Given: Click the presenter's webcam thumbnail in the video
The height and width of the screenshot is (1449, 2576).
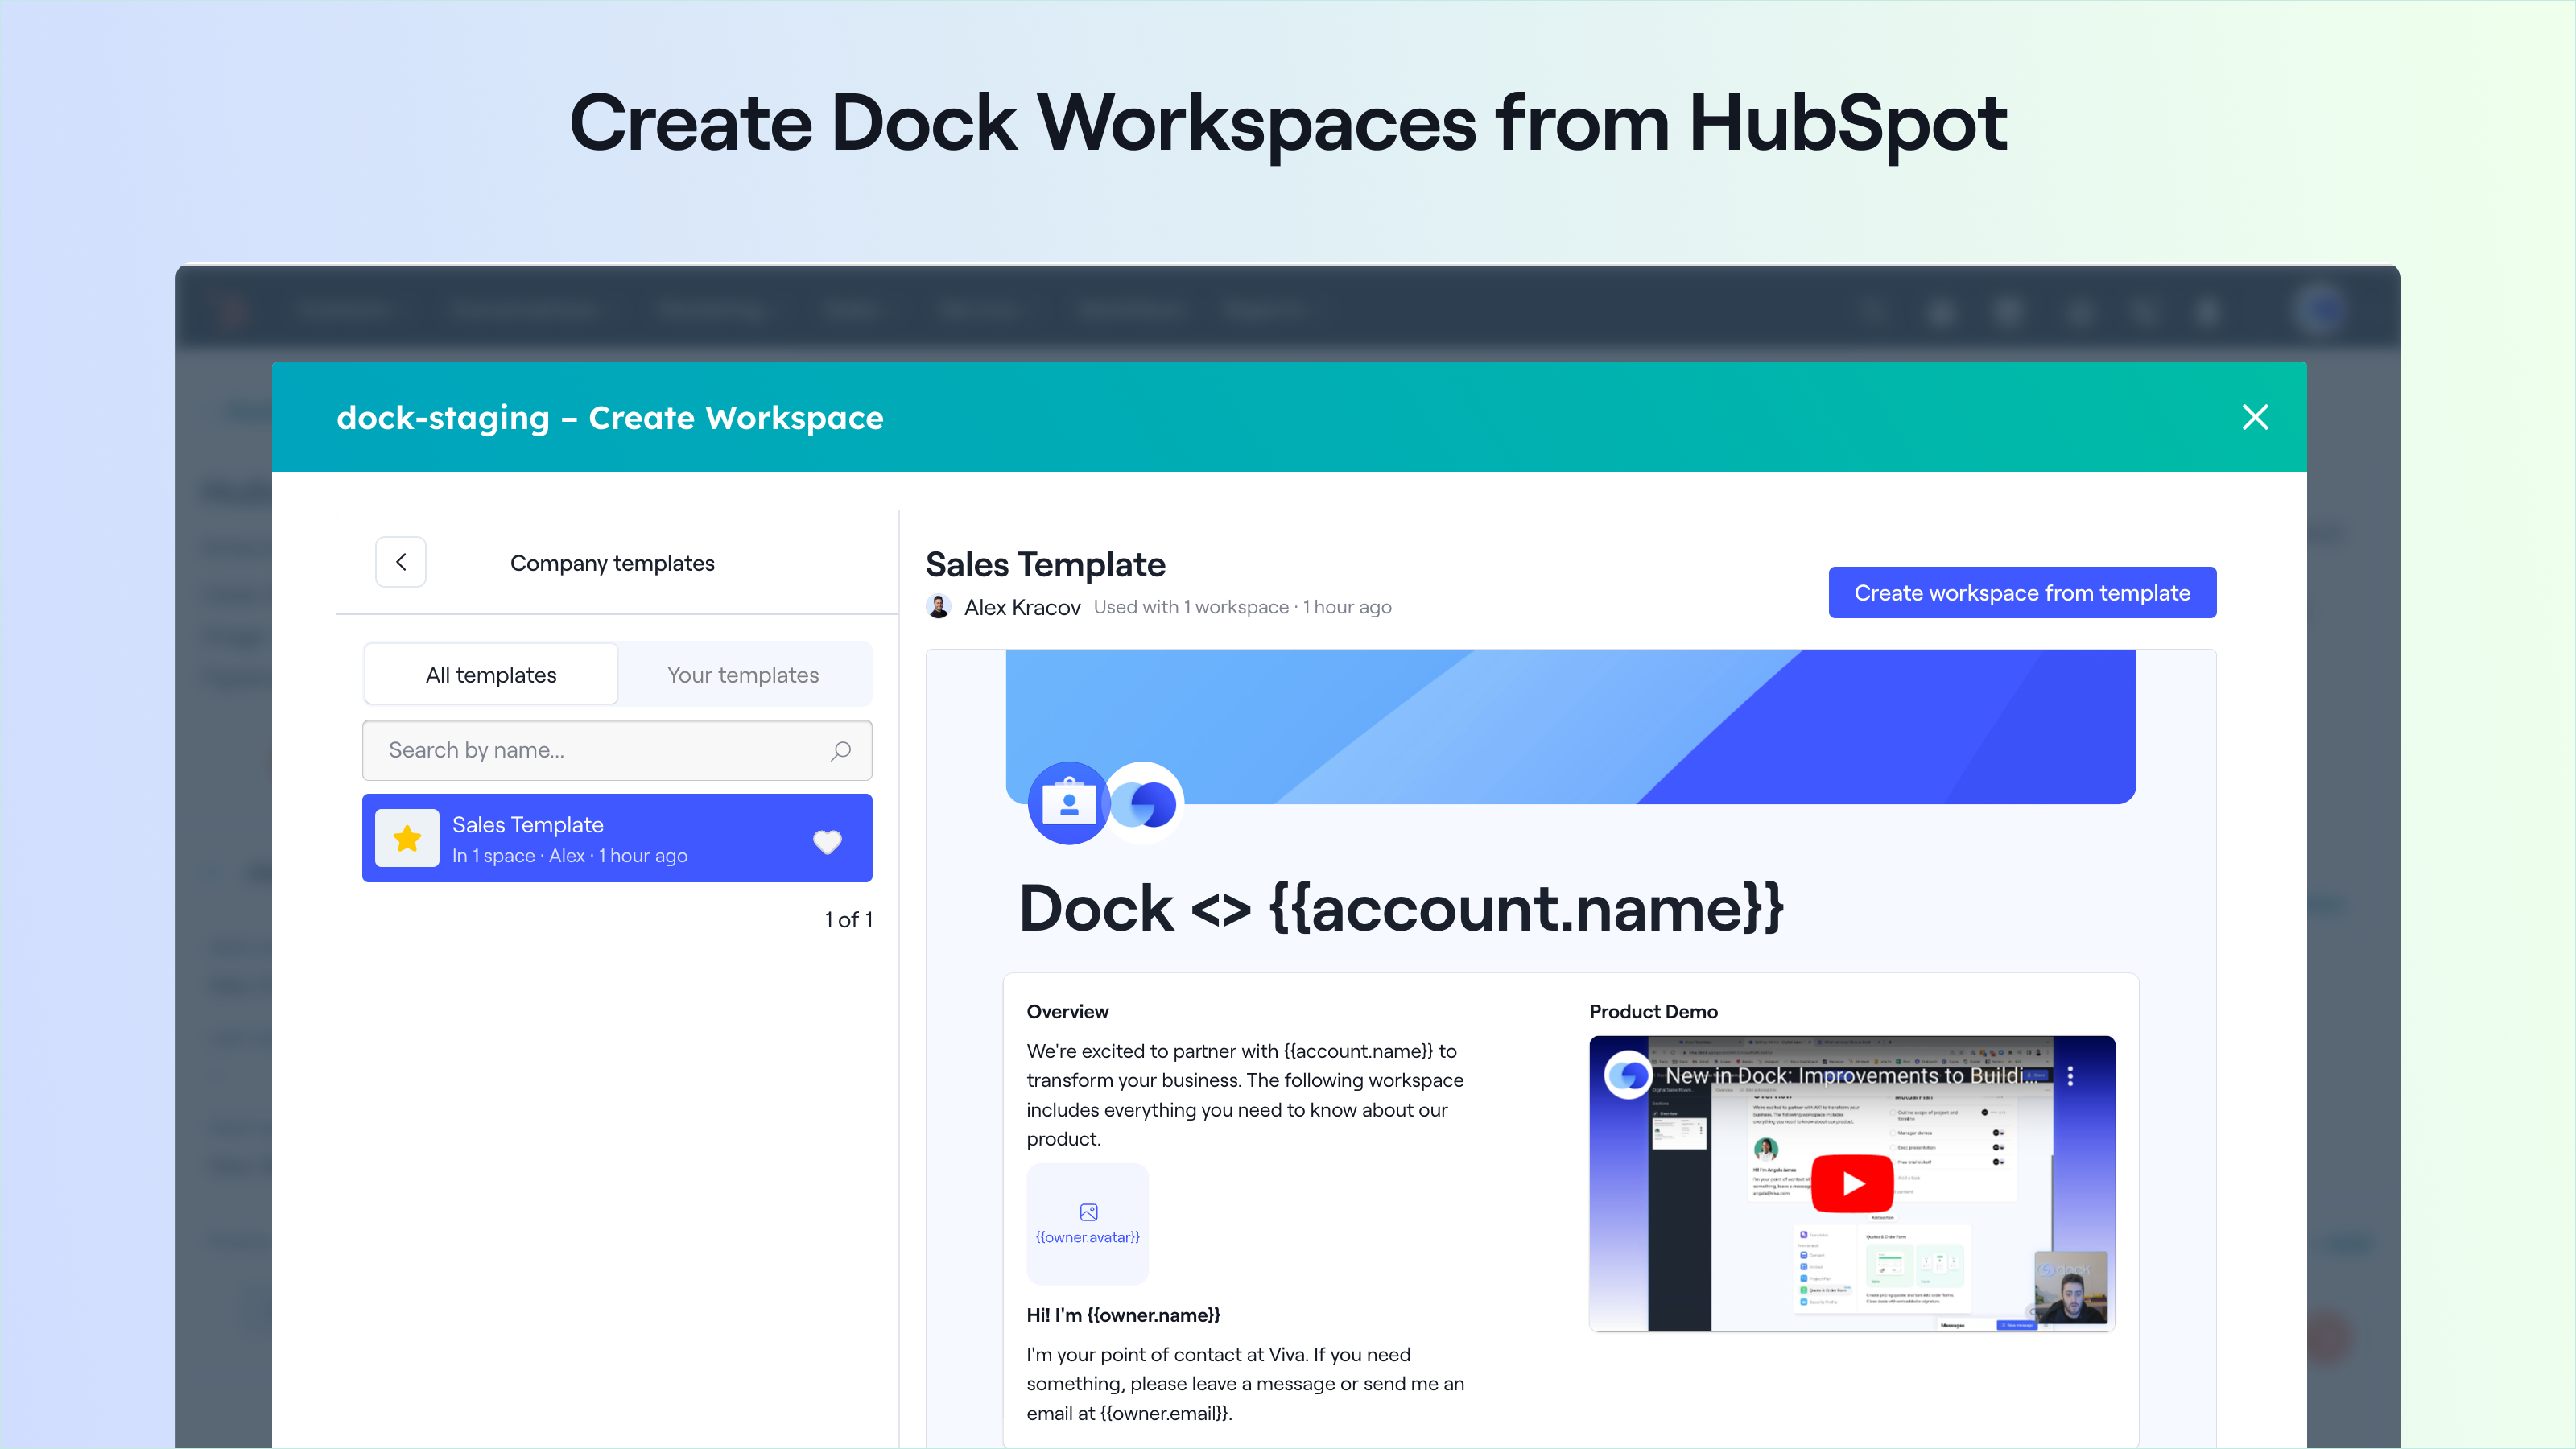Looking at the screenshot, I should click(2072, 1290).
